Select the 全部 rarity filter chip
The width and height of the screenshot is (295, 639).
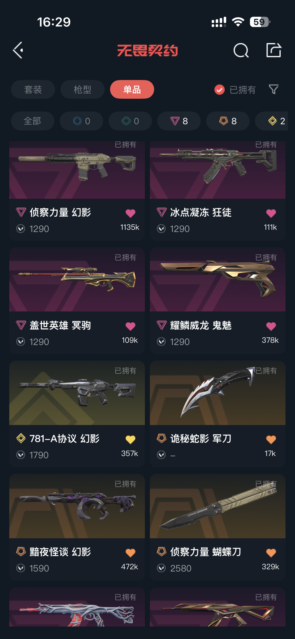[x=33, y=121]
